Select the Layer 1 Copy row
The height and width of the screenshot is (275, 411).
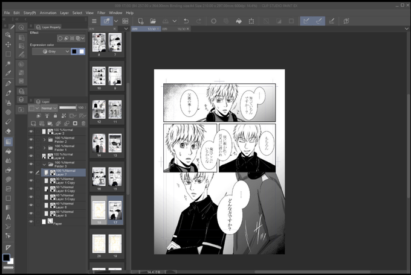(x=63, y=181)
